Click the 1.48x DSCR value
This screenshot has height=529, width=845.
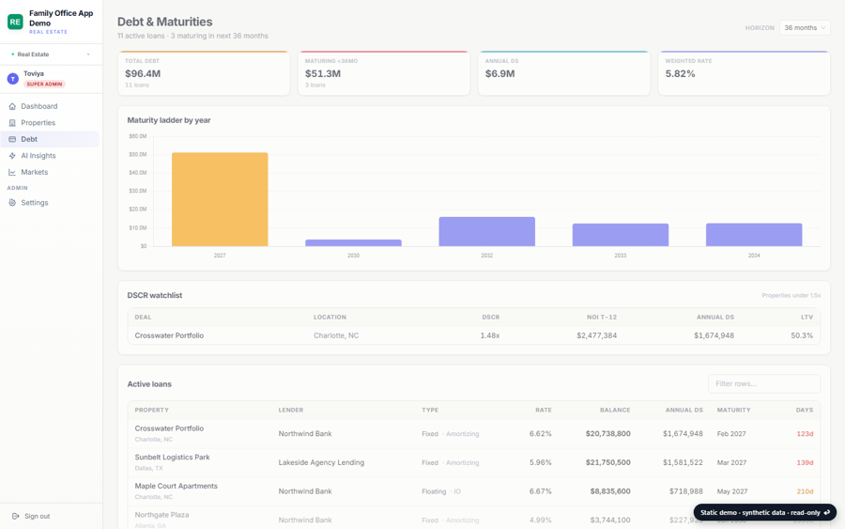pos(490,335)
